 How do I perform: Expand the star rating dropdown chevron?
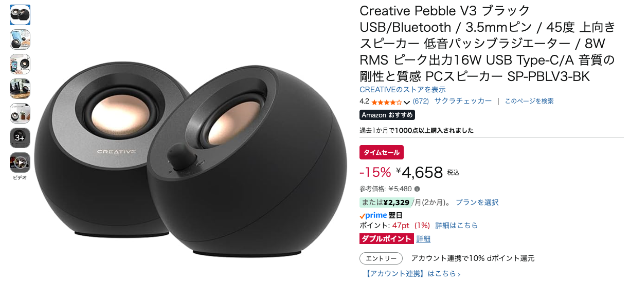click(x=407, y=102)
